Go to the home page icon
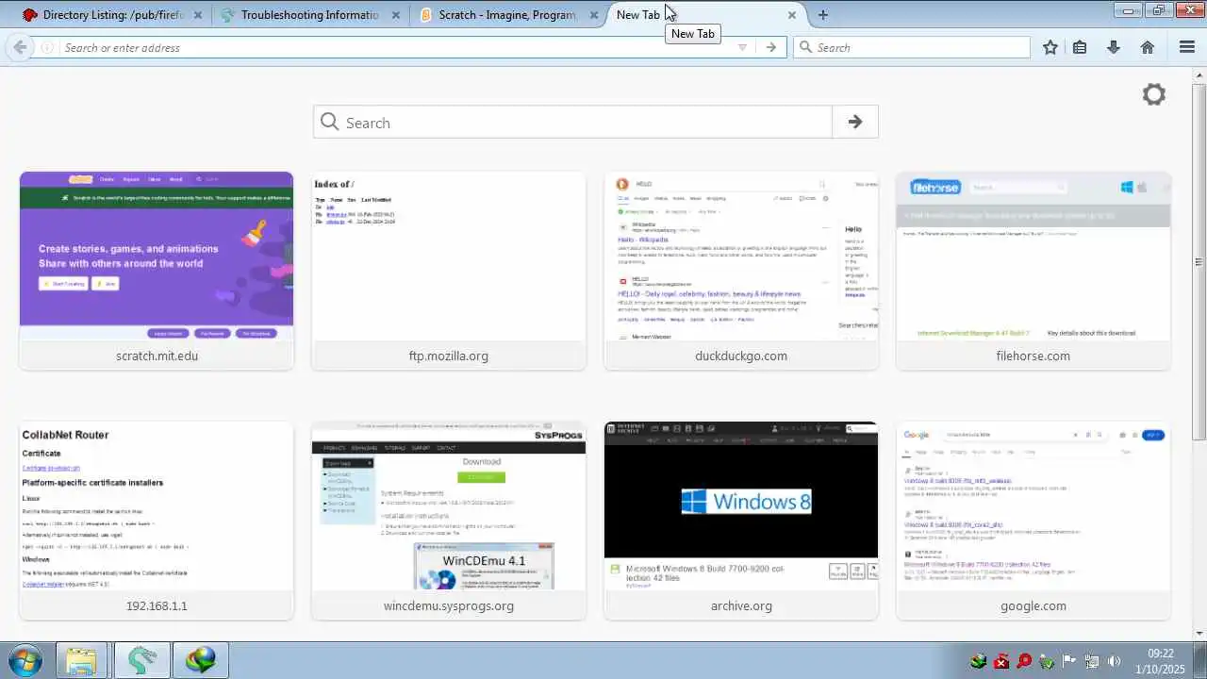Screen dimensions: 1207x679 point(1148,47)
